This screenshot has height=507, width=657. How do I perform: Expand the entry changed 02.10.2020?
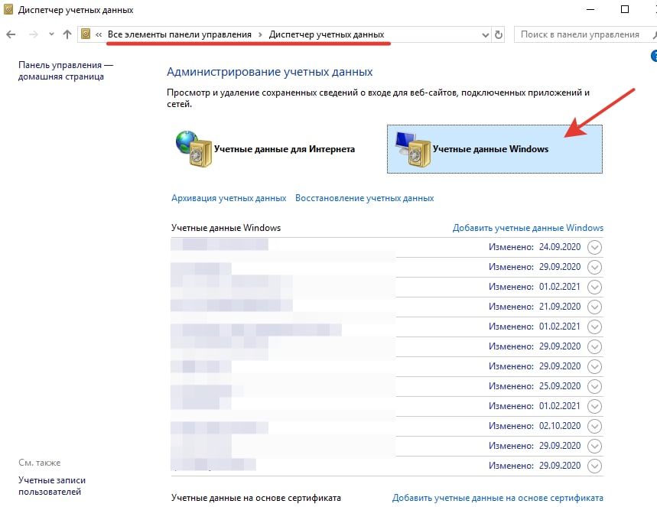coord(594,426)
